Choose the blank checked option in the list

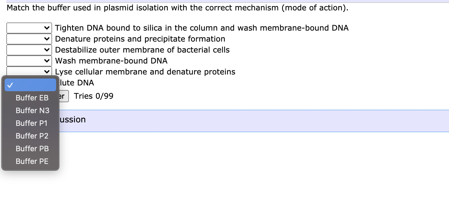[30, 85]
